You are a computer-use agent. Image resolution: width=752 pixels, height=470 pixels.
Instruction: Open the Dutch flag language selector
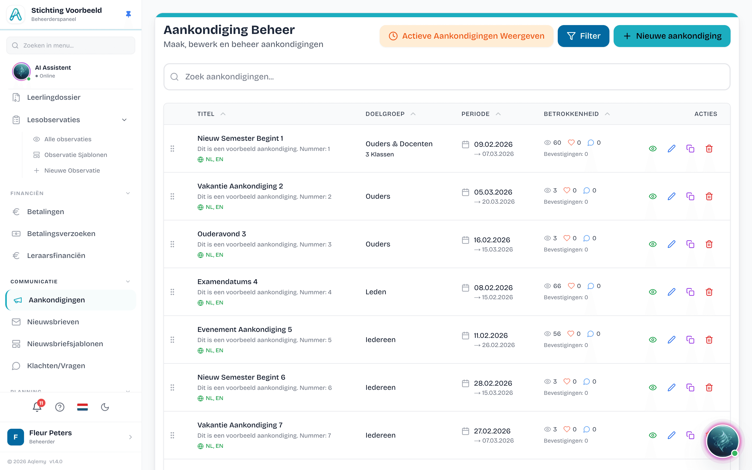coord(82,407)
